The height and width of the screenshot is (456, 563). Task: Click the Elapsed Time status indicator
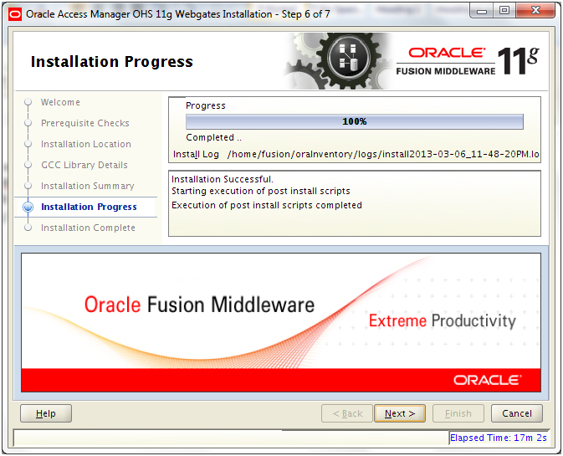click(499, 438)
